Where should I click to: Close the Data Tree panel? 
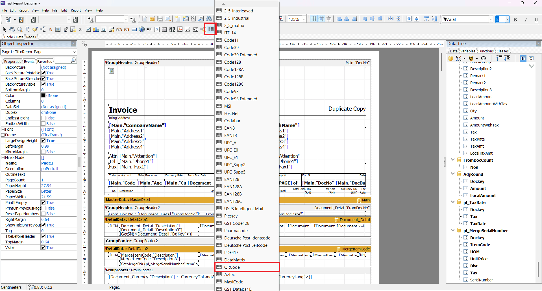pyautogui.click(x=538, y=44)
